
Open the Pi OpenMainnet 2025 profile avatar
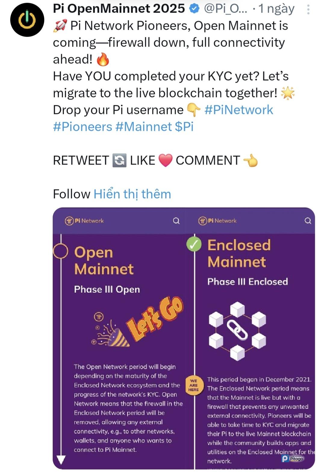(27, 20)
